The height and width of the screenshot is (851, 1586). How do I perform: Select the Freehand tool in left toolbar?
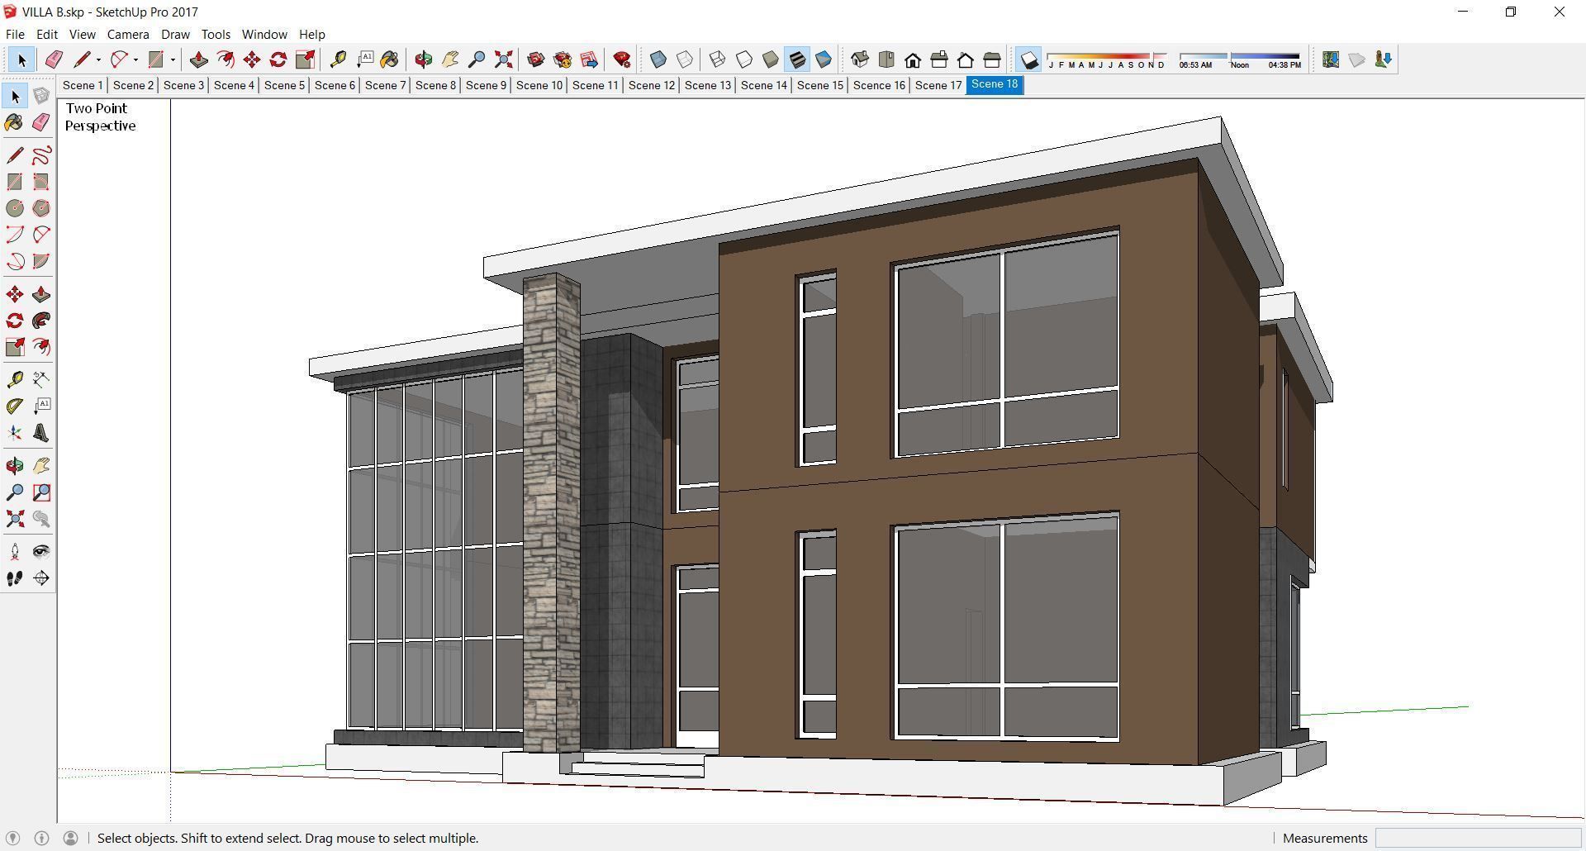41,155
